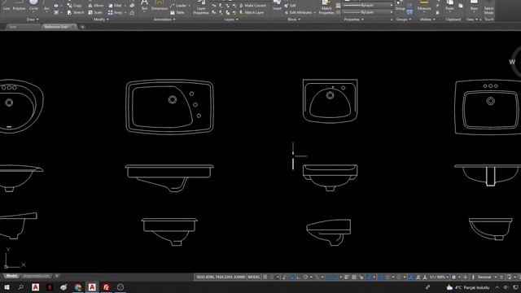Image resolution: width=521 pixels, height=293 pixels.
Task: Open the Insert block tool
Action: click(277, 6)
